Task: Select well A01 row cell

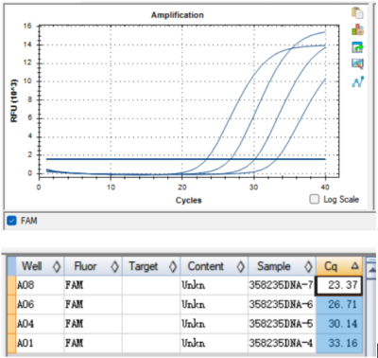Action: click(x=40, y=343)
